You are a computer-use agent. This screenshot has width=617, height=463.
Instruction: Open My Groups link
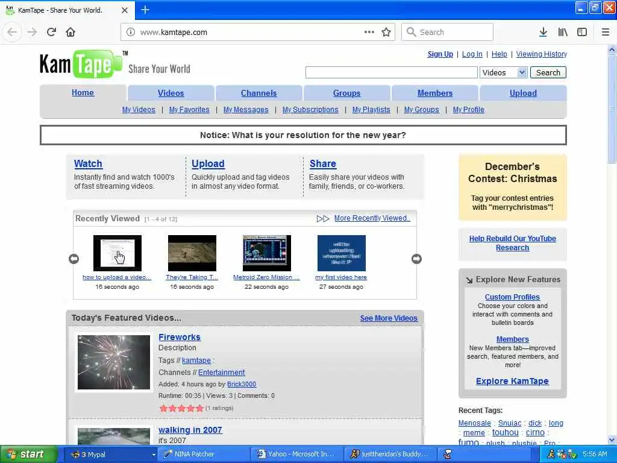421,110
